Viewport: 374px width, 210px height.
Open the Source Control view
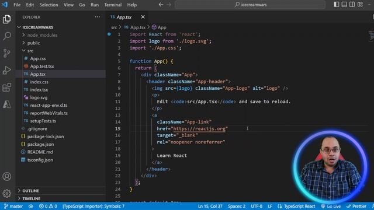click(6, 53)
